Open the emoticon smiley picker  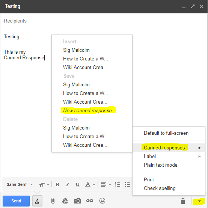coord(102,201)
